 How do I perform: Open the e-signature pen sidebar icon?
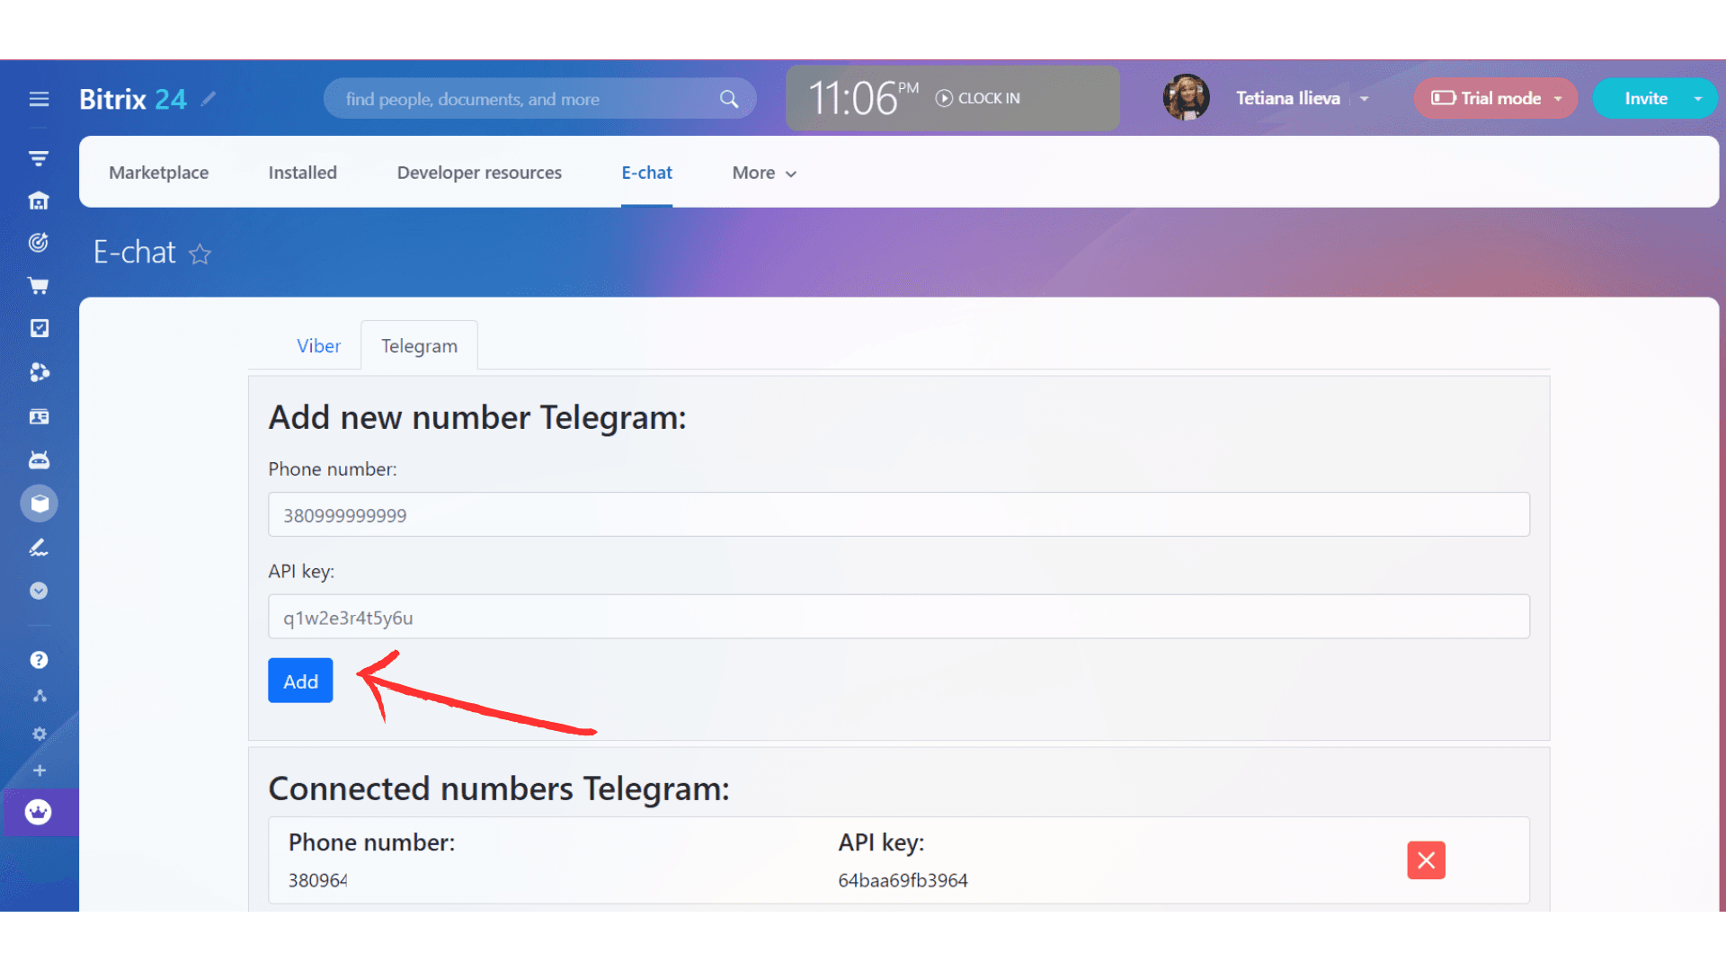click(39, 548)
